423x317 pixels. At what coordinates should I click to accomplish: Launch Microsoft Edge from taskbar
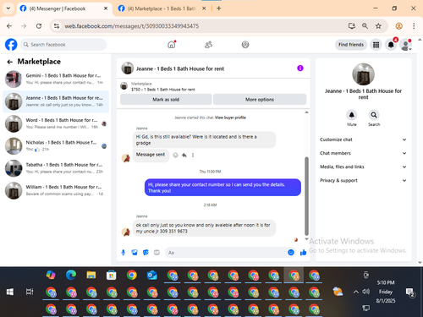point(71,275)
